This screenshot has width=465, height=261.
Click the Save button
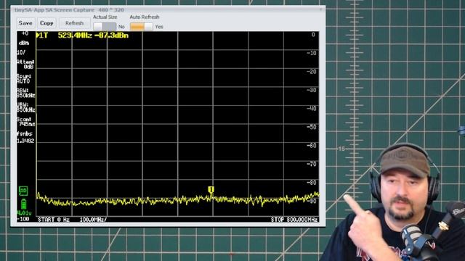[25, 23]
